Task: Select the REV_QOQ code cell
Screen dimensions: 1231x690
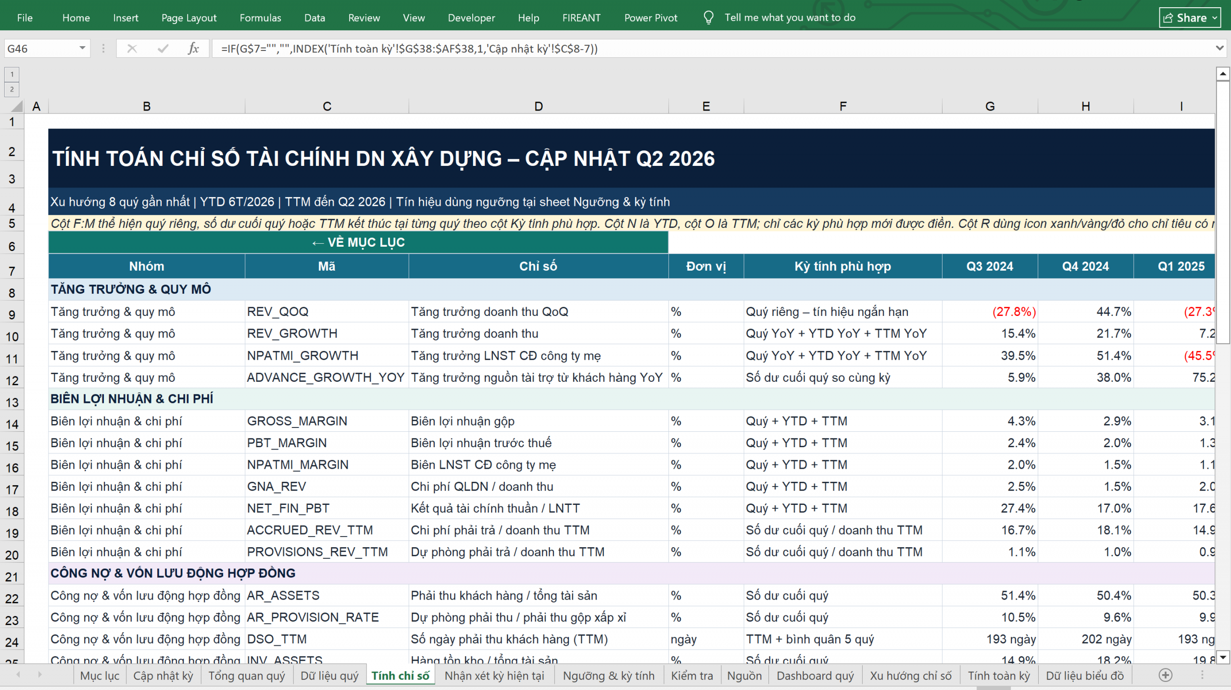Action: pyautogui.click(x=327, y=312)
